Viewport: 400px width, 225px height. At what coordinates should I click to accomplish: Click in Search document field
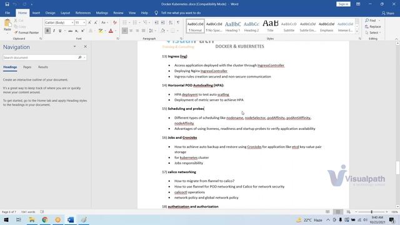tap(40, 57)
